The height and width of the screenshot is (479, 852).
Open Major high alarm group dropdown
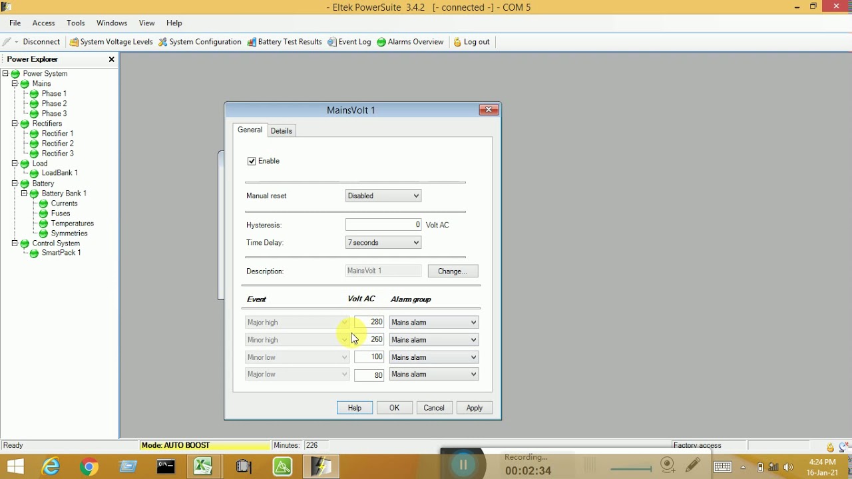[x=434, y=323]
